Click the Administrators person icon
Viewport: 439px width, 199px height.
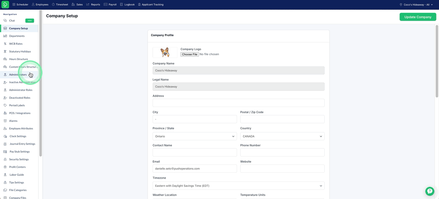pos(5,75)
